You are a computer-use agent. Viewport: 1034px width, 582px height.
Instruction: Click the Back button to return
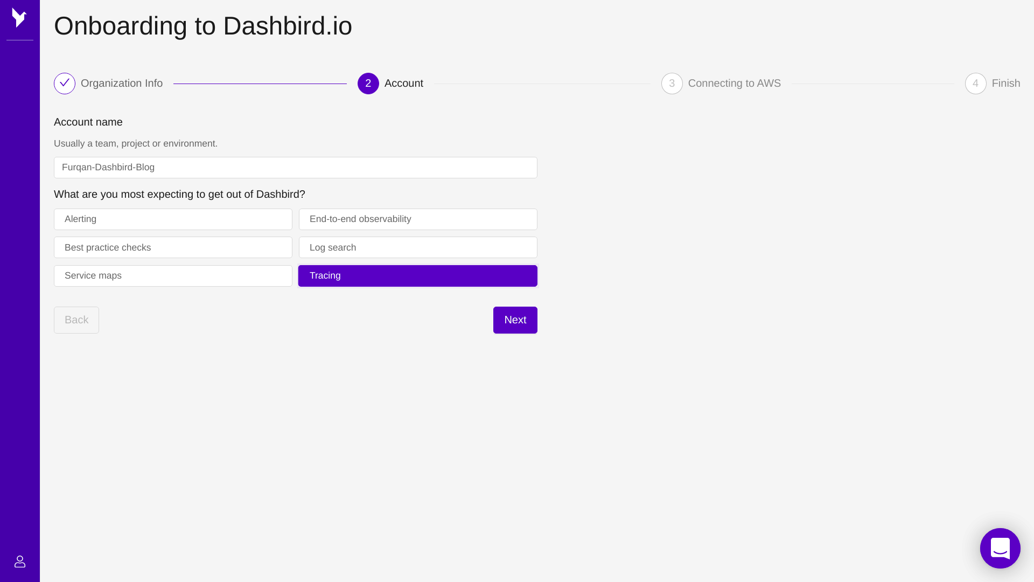click(x=76, y=320)
